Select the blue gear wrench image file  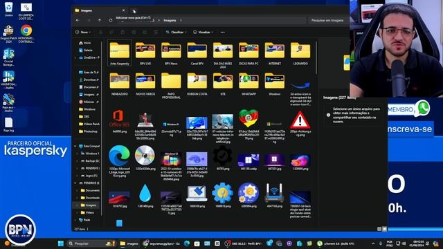coord(223,196)
